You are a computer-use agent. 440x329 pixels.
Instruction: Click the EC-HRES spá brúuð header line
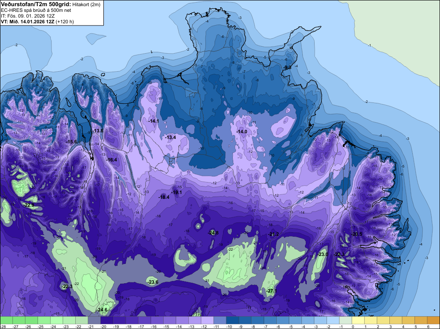pyautogui.click(x=36, y=11)
